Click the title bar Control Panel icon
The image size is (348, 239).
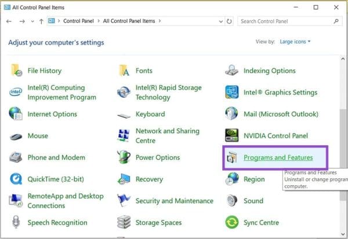[7, 8]
